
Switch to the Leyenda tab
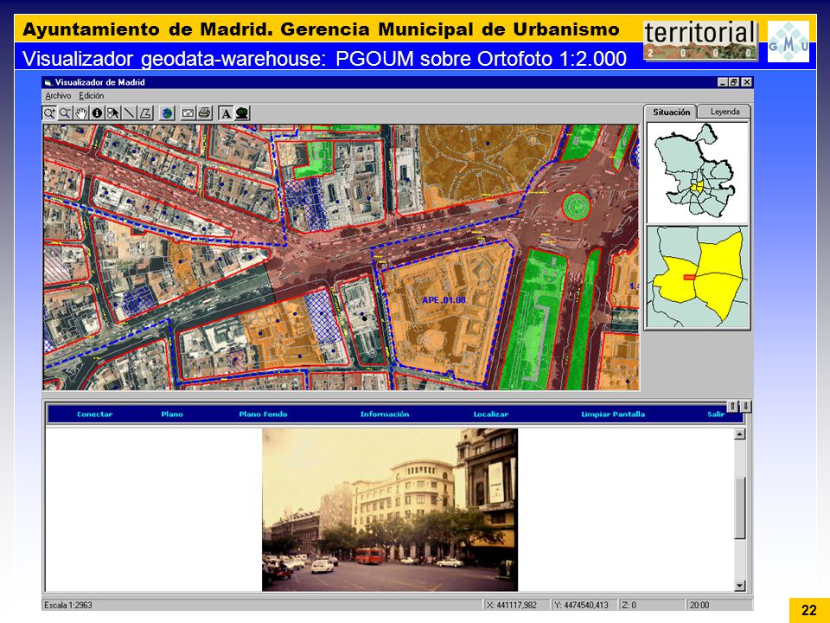(725, 112)
